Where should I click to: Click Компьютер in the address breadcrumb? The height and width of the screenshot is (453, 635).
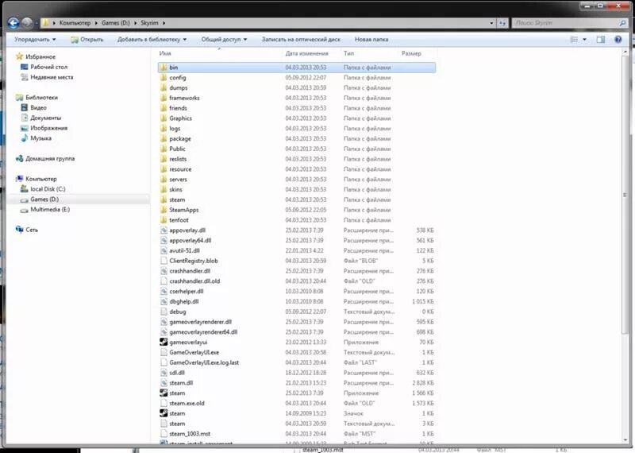[75, 23]
